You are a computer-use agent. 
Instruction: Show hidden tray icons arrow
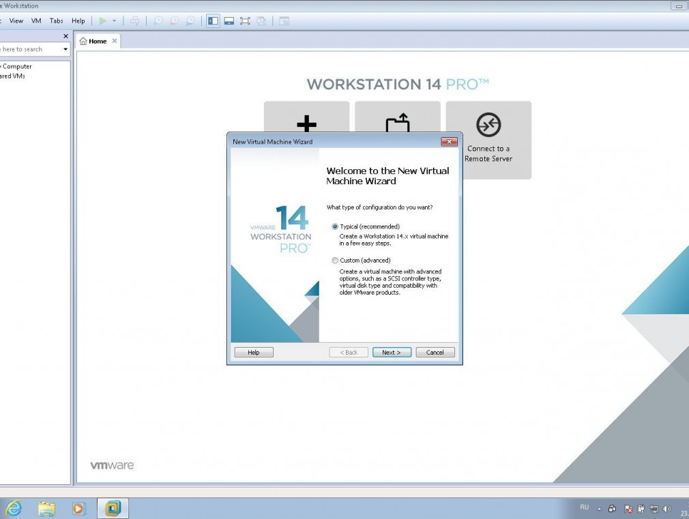[x=599, y=509]
